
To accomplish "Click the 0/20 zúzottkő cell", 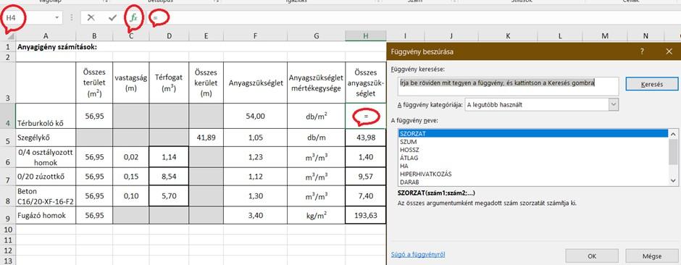I will pyautogui.click(x=46, y=177).
